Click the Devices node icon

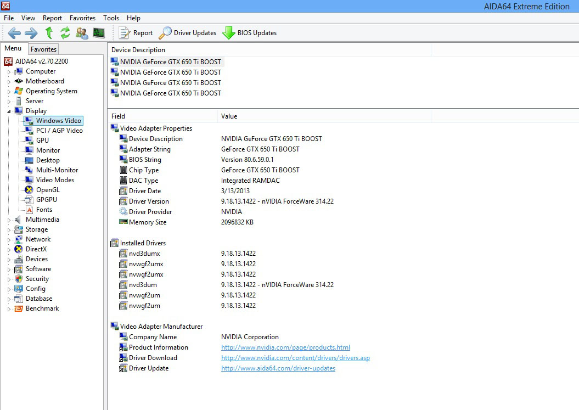pyautogui.click(x=19, y=259)
